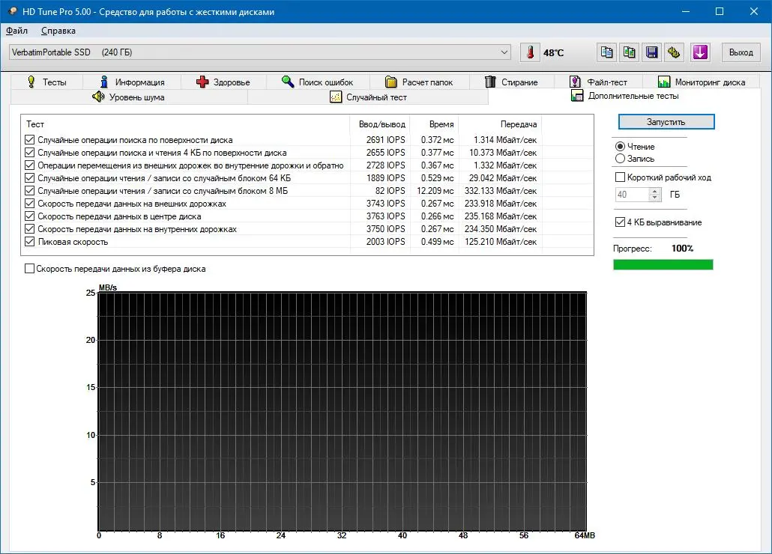Open options via the tools icon
The width and height of the screenshot is (772, 554).
674,52
